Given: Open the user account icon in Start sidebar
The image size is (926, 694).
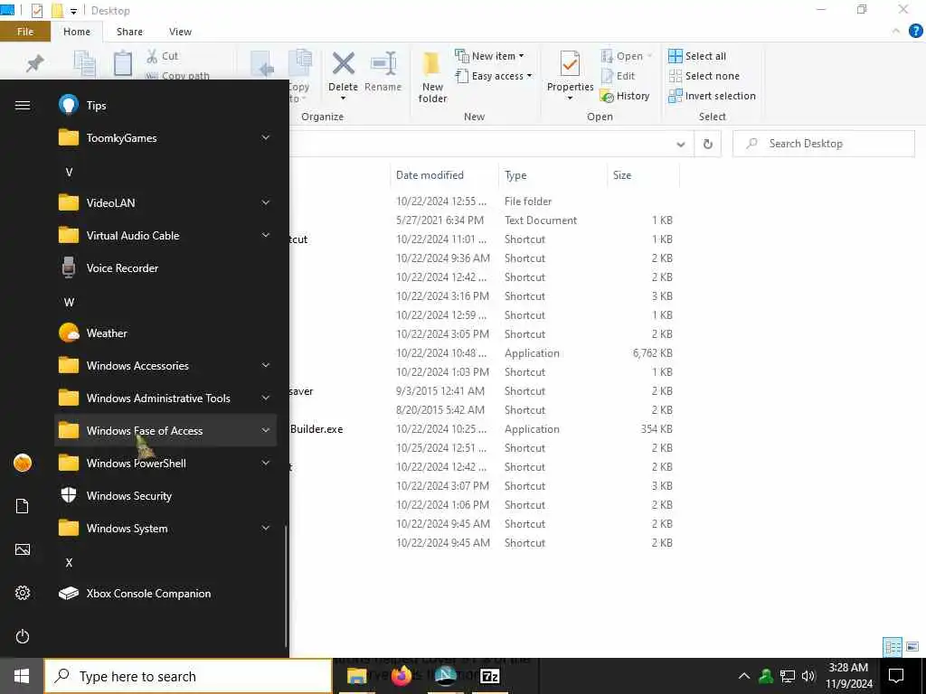Looking at the screenshot, I should (23, 463).
